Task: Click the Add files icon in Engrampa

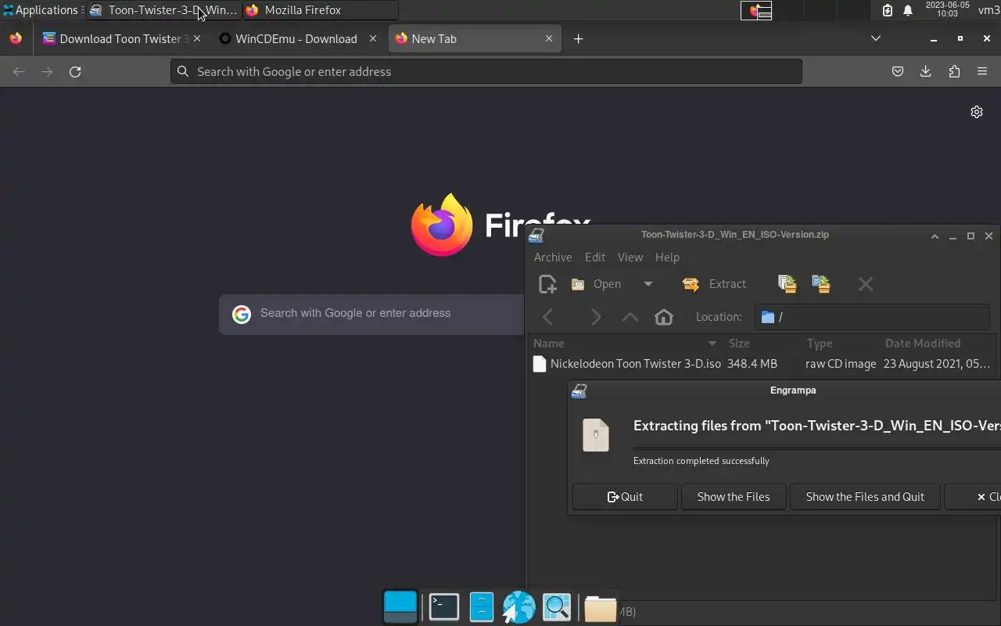Action: coord(787,284)
